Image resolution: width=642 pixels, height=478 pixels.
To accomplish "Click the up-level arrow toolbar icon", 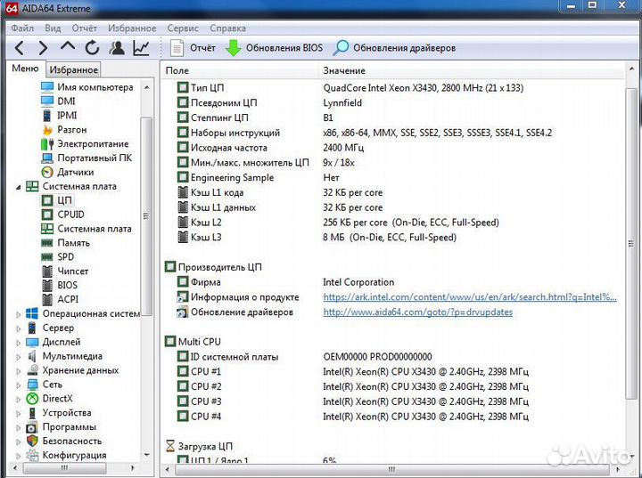I will pyautogui.click(x=68, y=46).
